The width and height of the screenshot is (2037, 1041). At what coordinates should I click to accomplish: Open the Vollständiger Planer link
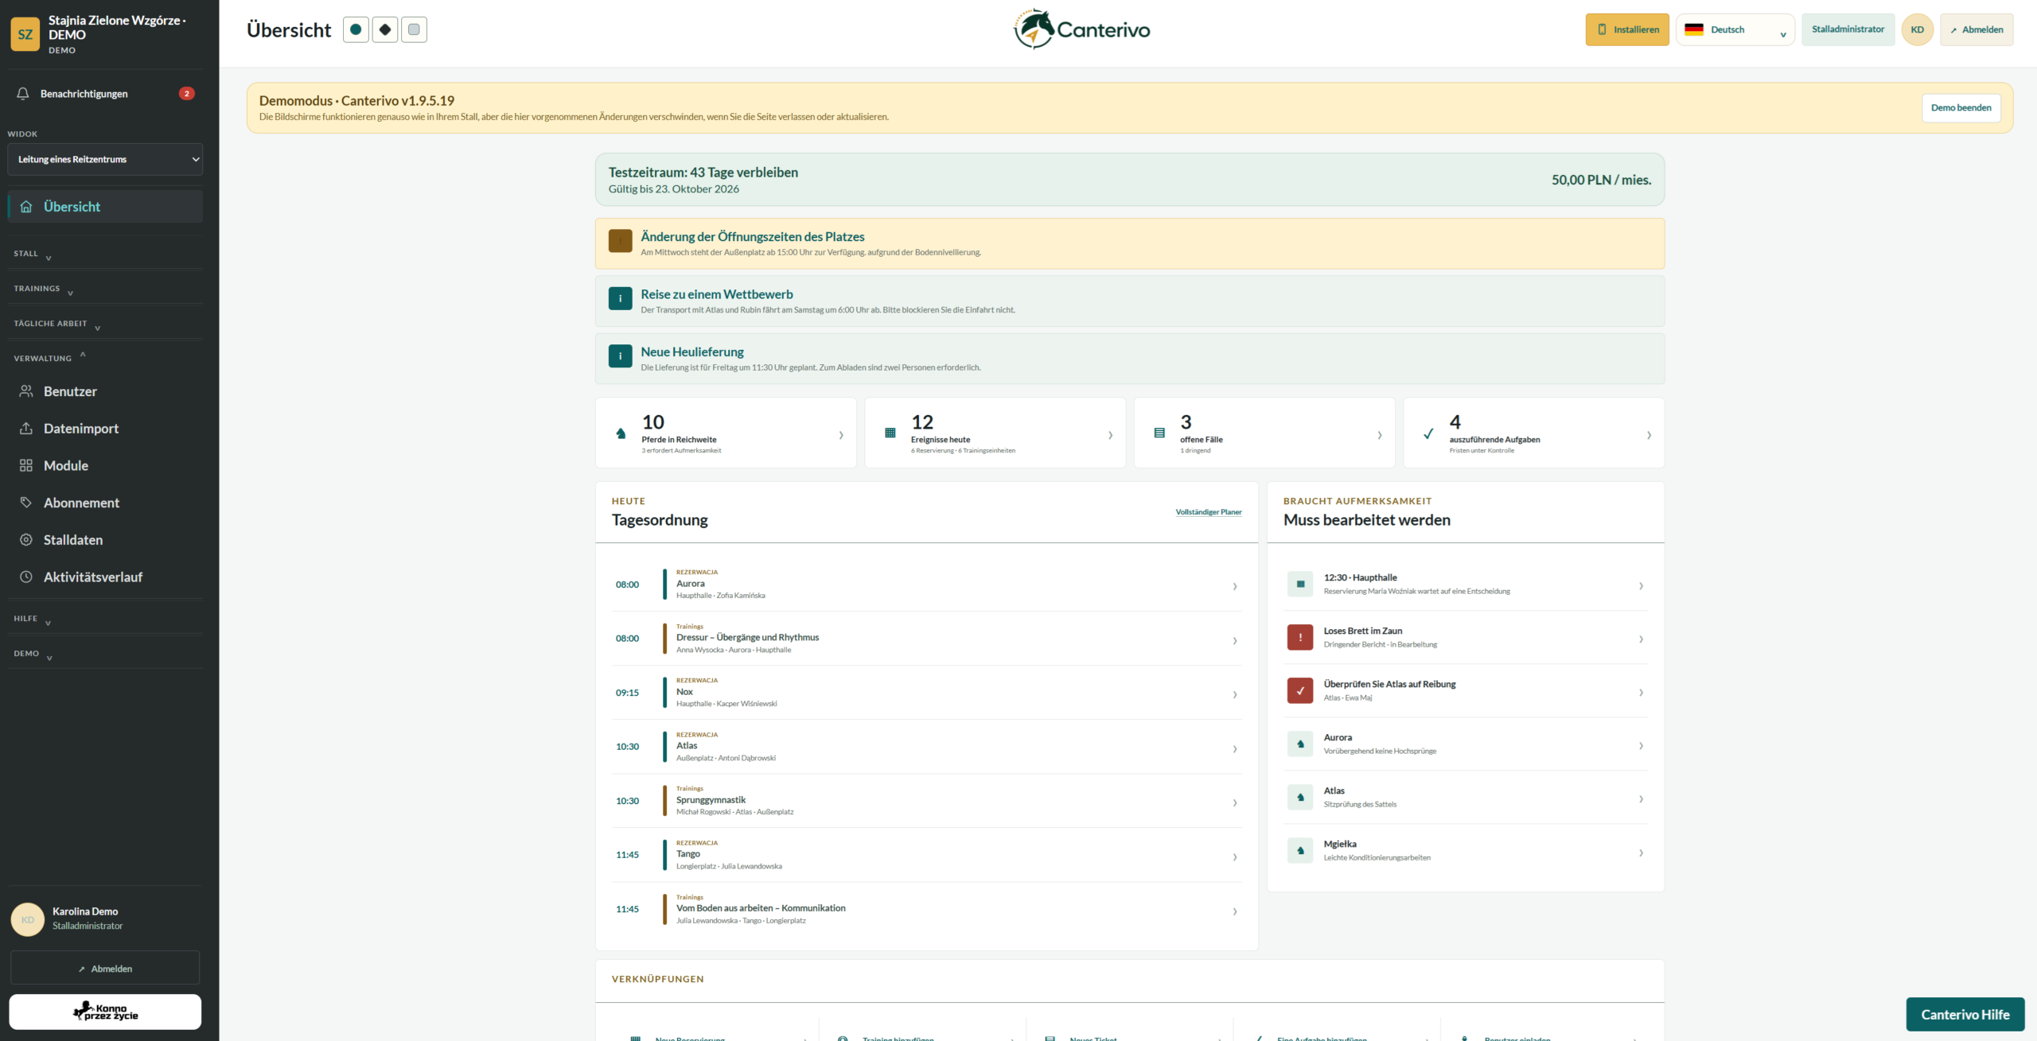[1208, 512]
